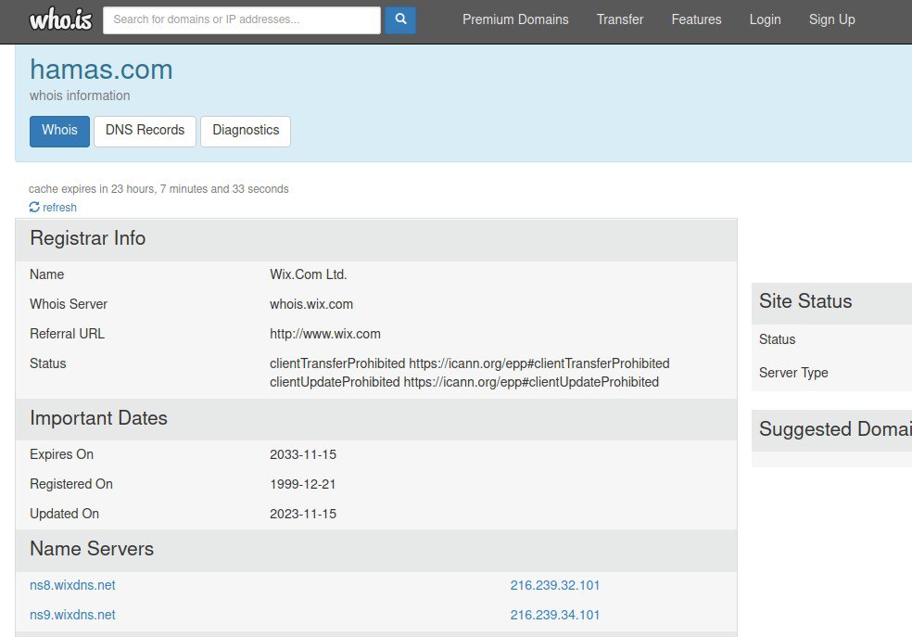This screenshot has width=912, height=637.
Task: Click the Expires On label
Action: click(62, 454)
